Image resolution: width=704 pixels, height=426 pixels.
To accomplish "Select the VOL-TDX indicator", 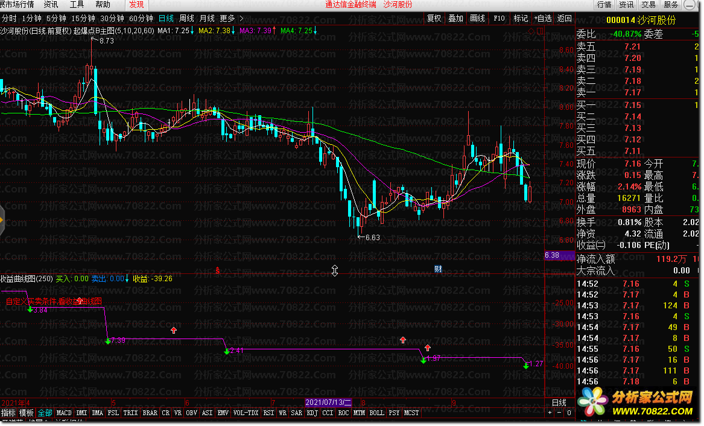I will (246, 413).
